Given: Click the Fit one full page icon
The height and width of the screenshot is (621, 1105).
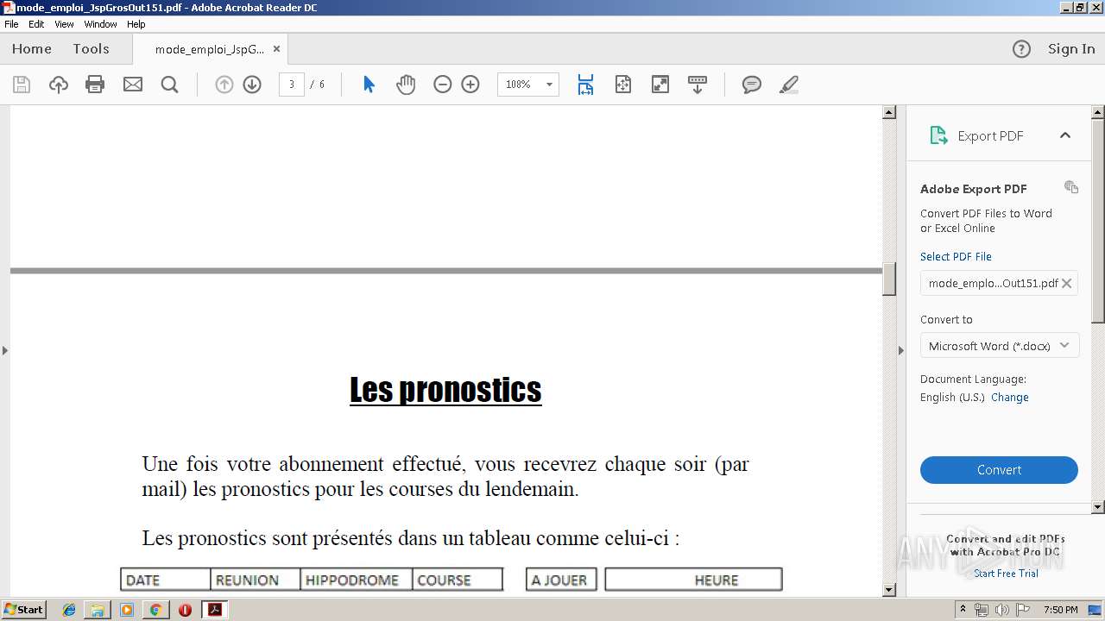Looking at the screenshot, I should (623, 85).
